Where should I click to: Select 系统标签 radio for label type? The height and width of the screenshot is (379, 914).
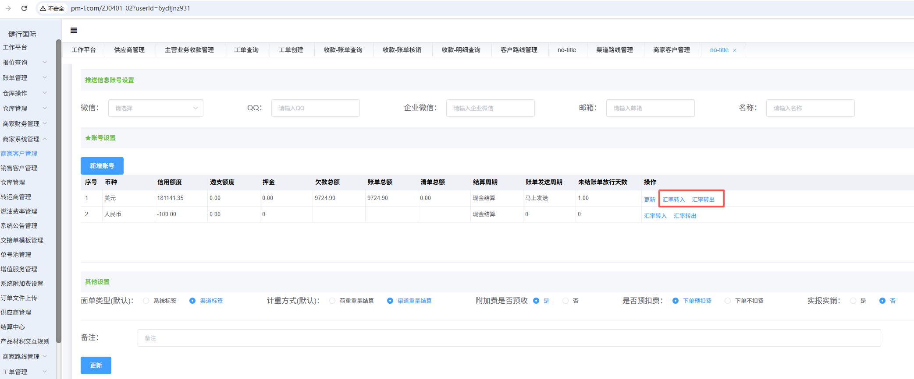pyautogui.click(x=146, y=301)
